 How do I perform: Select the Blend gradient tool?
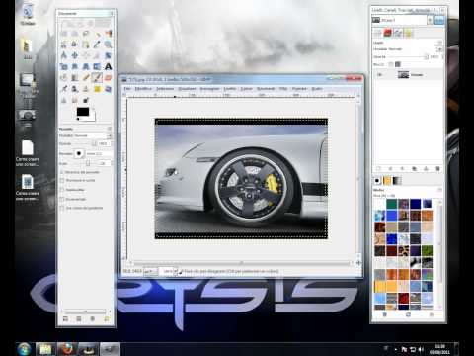pos(75,78)
